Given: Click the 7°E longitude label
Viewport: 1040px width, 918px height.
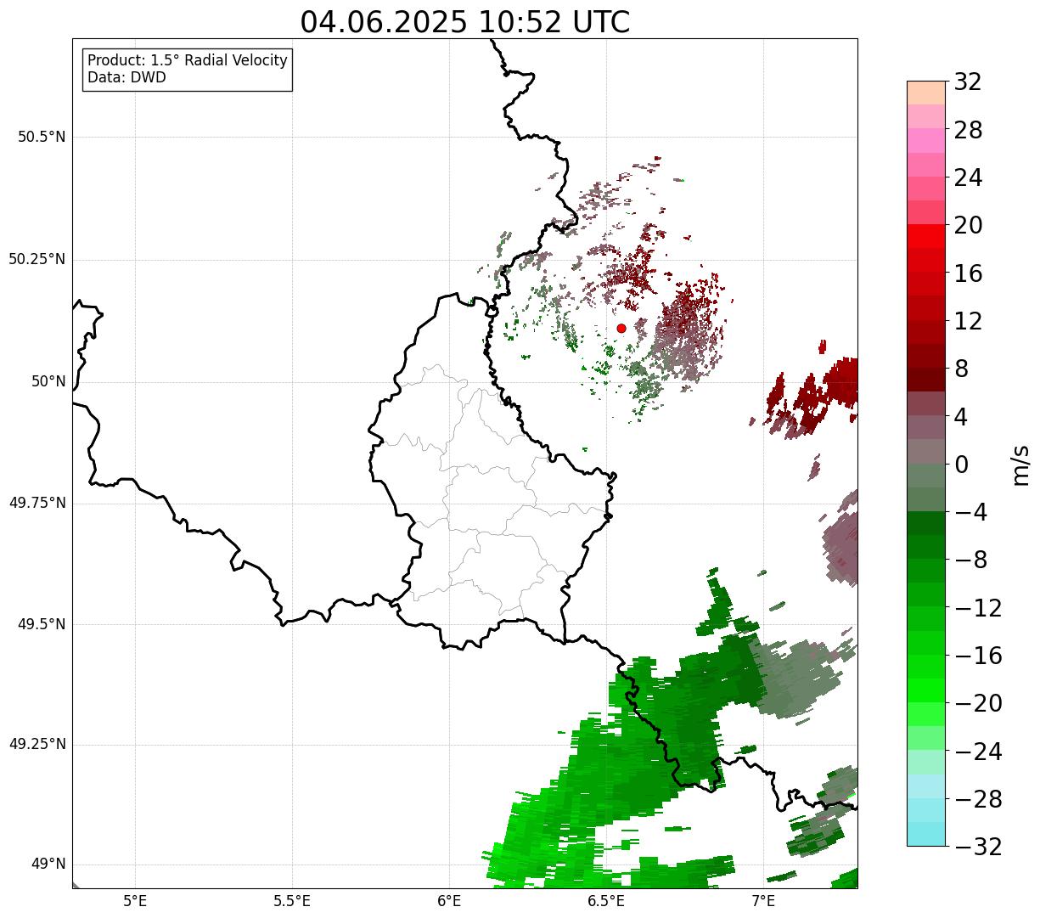Looking at the screenshot, I should tap(763, 901).
